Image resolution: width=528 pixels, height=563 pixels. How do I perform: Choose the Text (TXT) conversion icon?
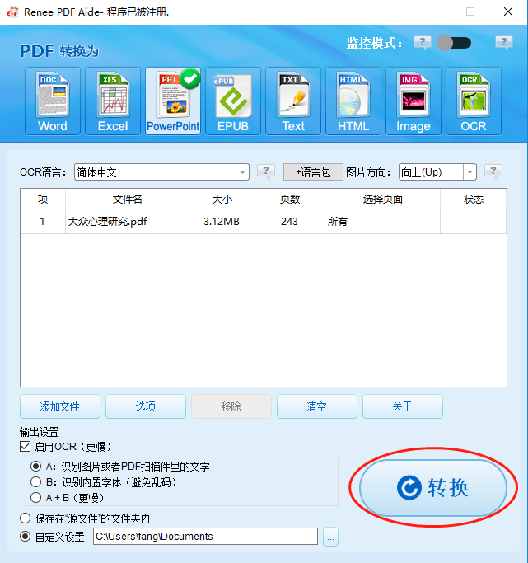coord(293,101)
